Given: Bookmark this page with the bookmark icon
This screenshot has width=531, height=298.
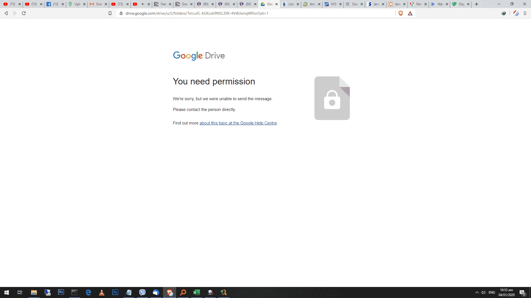Looking at the screenshot, I should [110, 13].
